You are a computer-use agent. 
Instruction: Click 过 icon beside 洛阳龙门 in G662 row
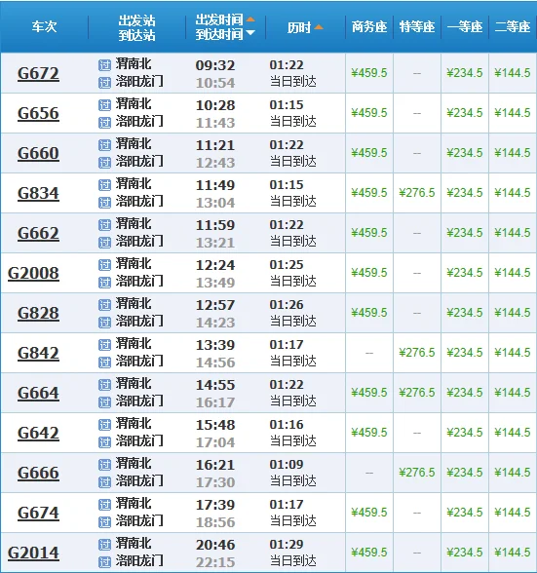[104, 243]
